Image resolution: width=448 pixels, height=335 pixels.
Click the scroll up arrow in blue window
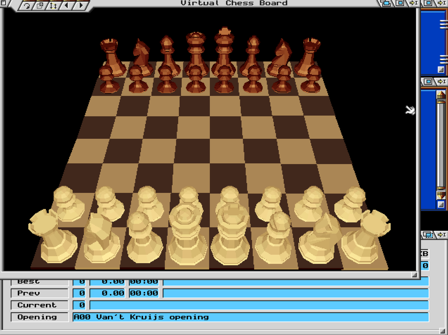coord(441,95)
